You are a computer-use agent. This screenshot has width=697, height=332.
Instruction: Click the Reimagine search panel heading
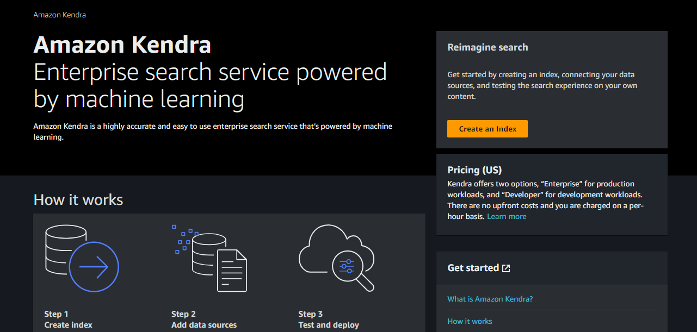487,47
